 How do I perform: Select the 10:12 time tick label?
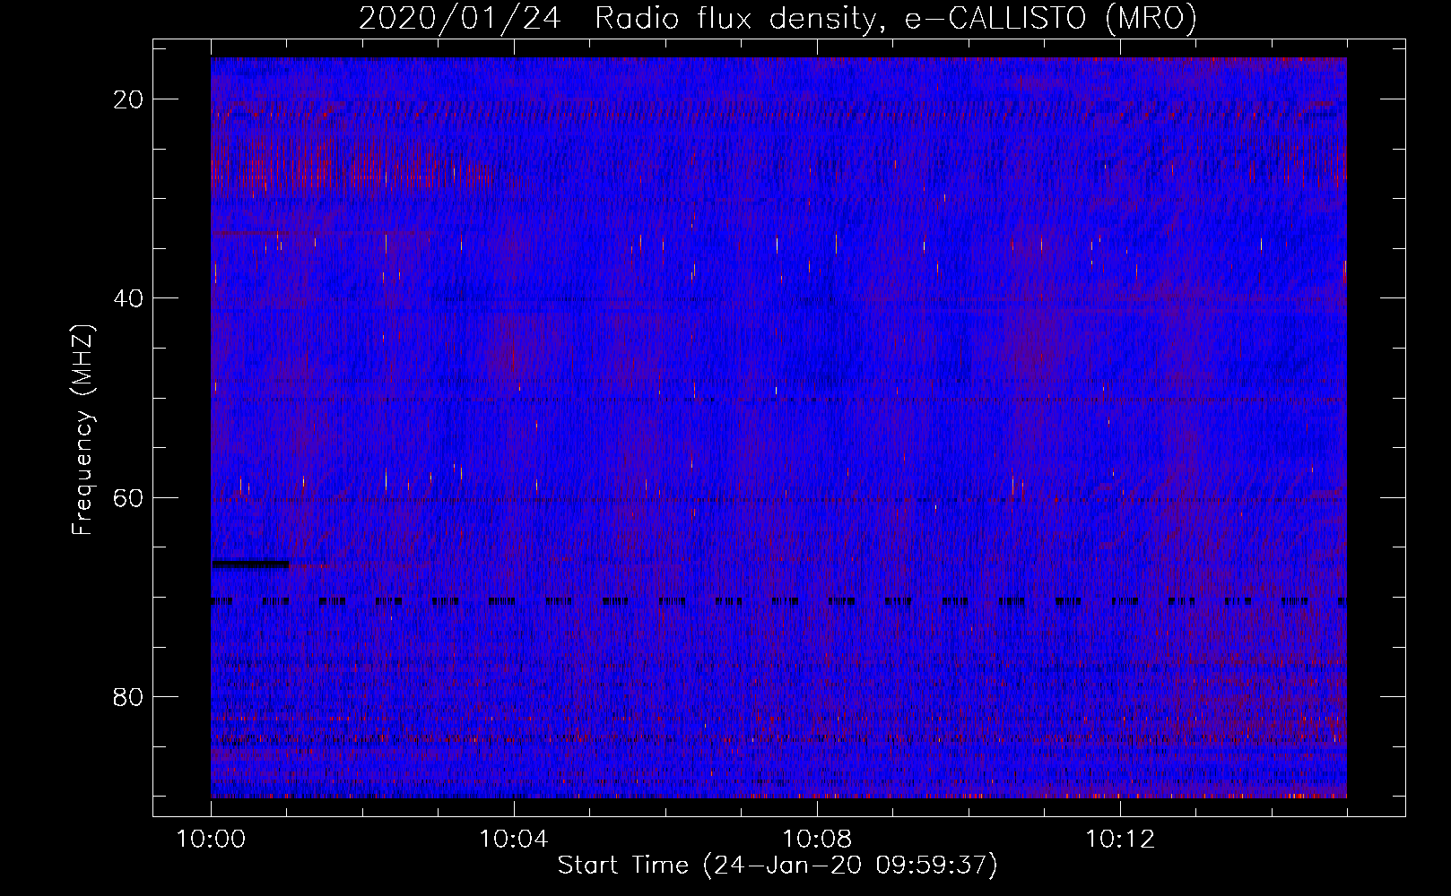pyautogui.click(x=1119, y=840)
